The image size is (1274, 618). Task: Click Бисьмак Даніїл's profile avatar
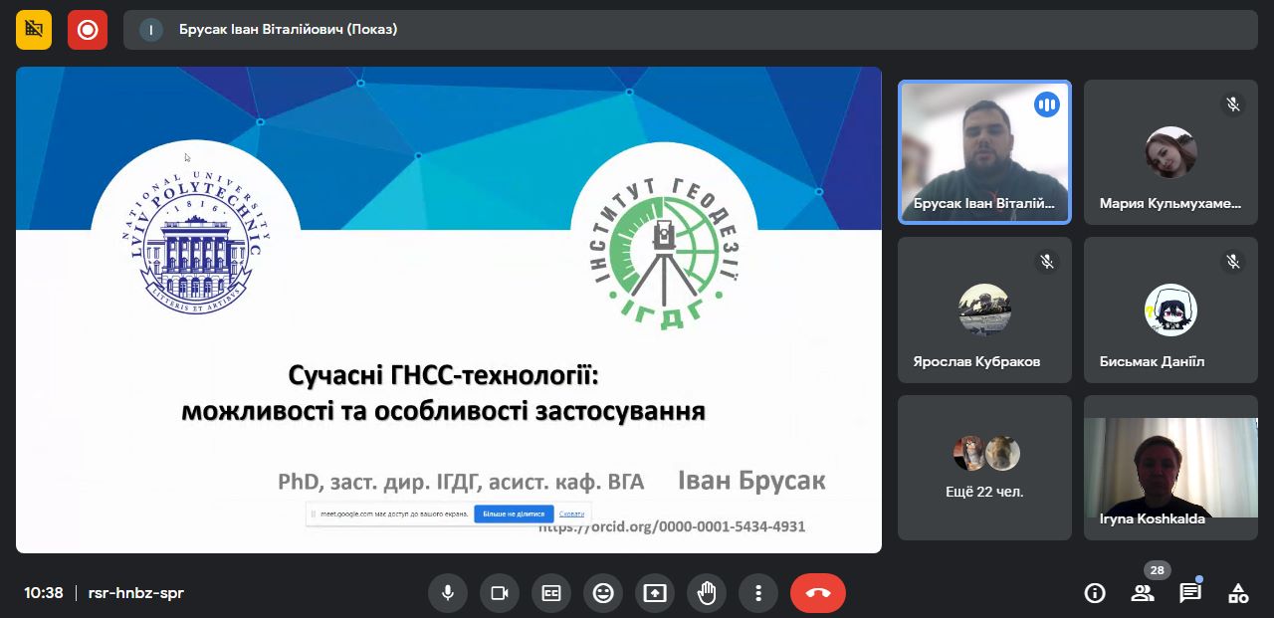[x=1170, y=310]
